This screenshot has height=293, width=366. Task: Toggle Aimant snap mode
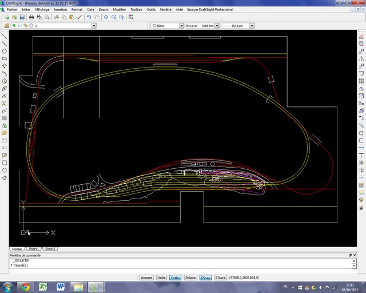(146, 278)
